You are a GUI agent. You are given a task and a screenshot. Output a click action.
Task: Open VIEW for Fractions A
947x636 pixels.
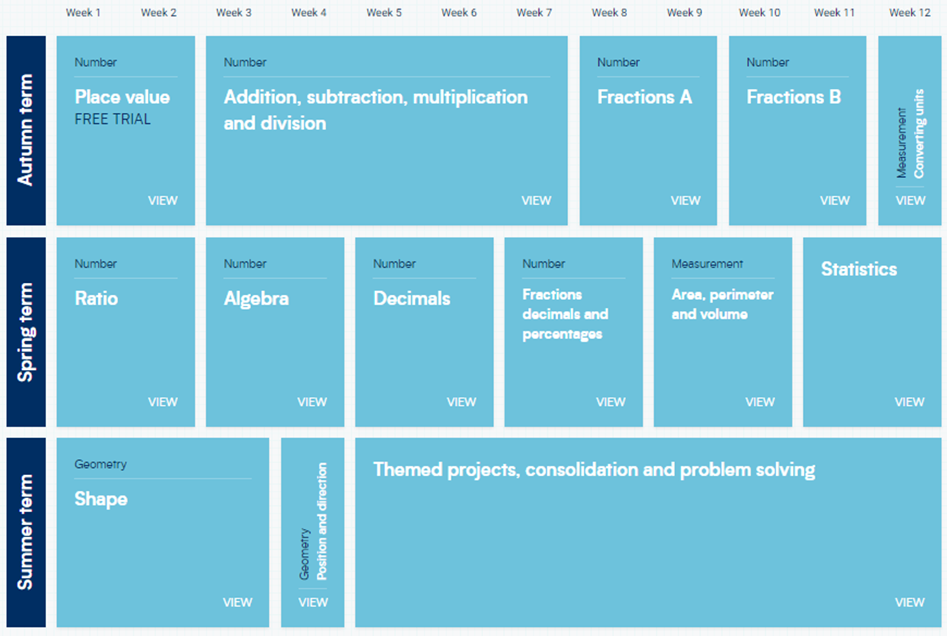click(685, 201)
